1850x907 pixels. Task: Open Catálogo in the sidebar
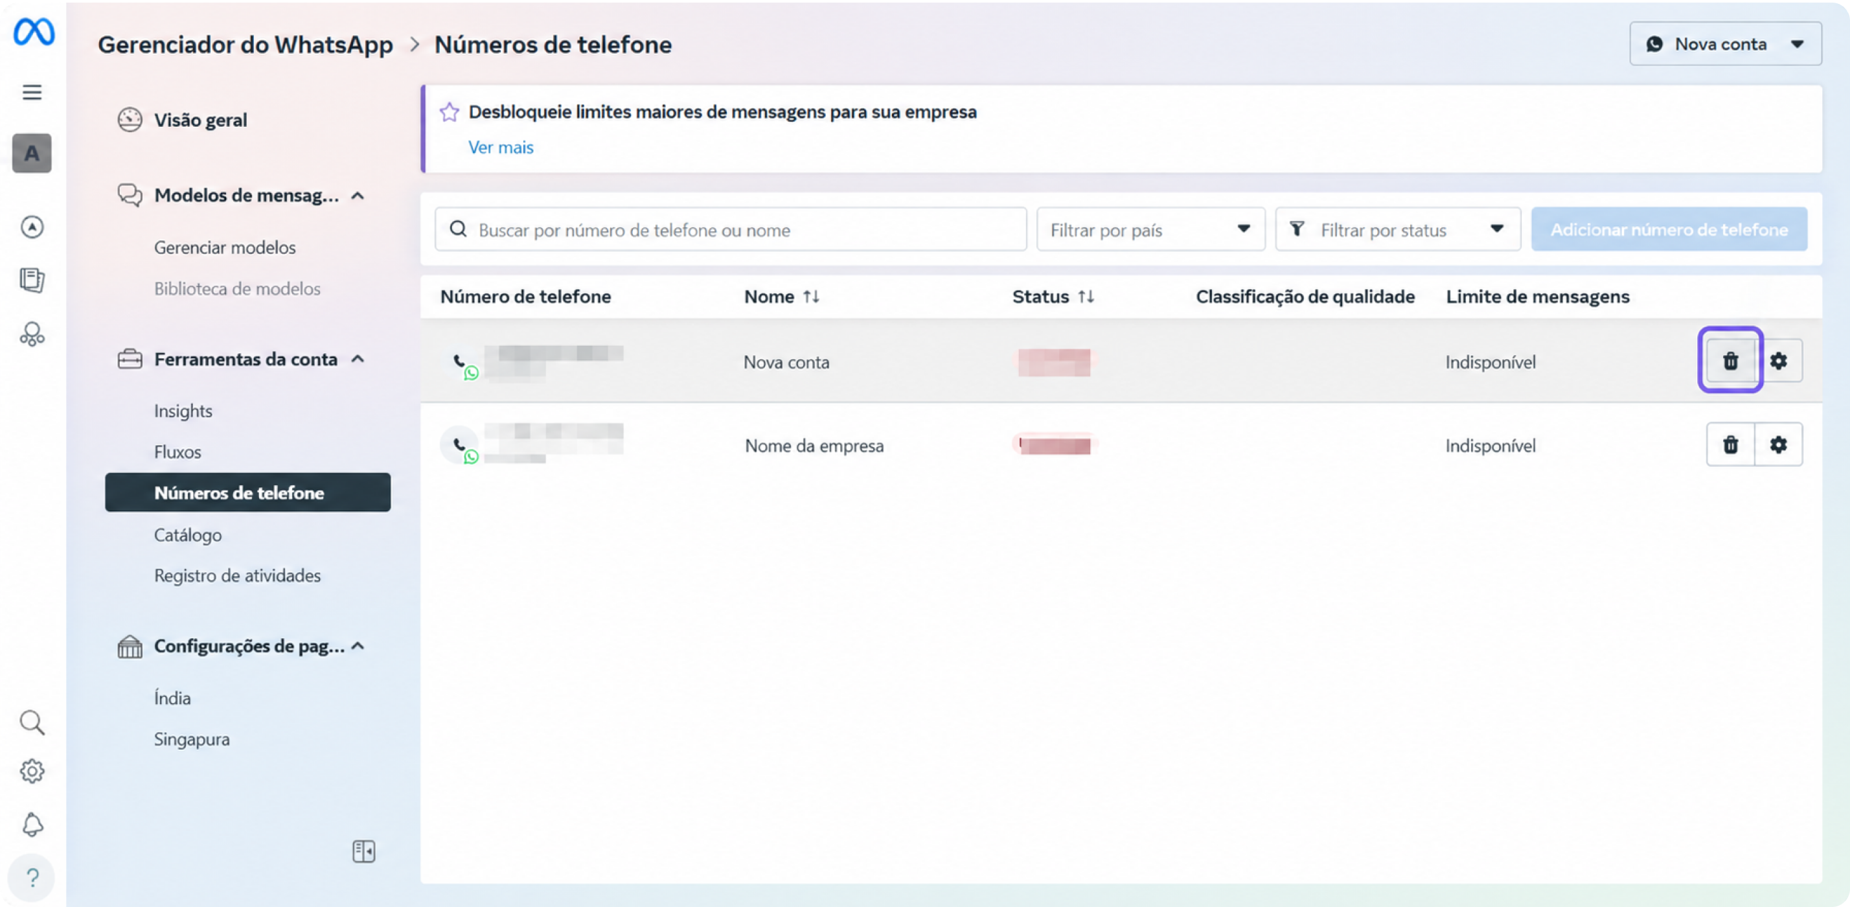(x=187, y=535)
